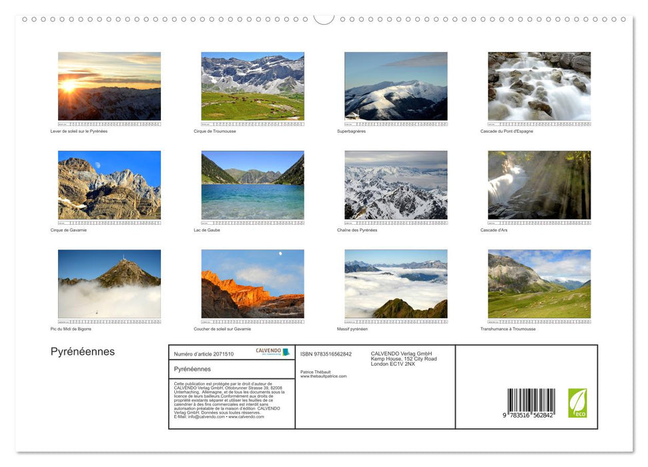
Task: Open the 'Lever de soleil sur le Pyrénées' thumbnail
Action: click(x=109, y=87)
